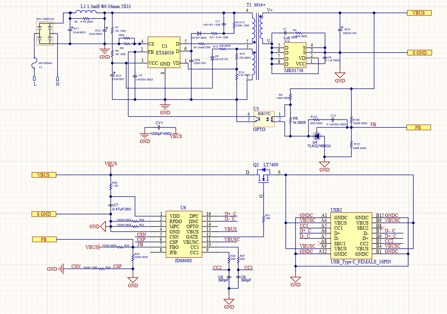Click the BD1 bridge rectifier symbol
Screen dimensions: 447x314
(x=45, y=33)
